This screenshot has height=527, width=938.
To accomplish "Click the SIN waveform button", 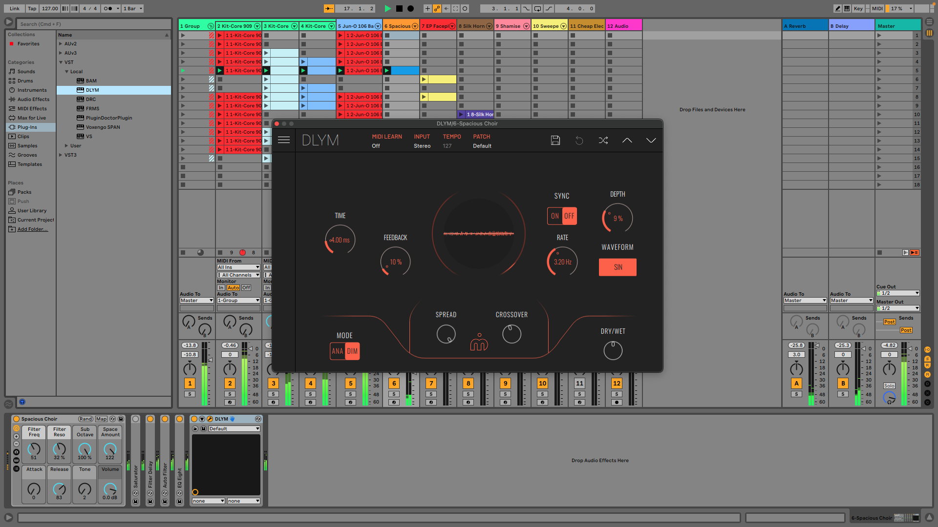I will pos(618,267).
